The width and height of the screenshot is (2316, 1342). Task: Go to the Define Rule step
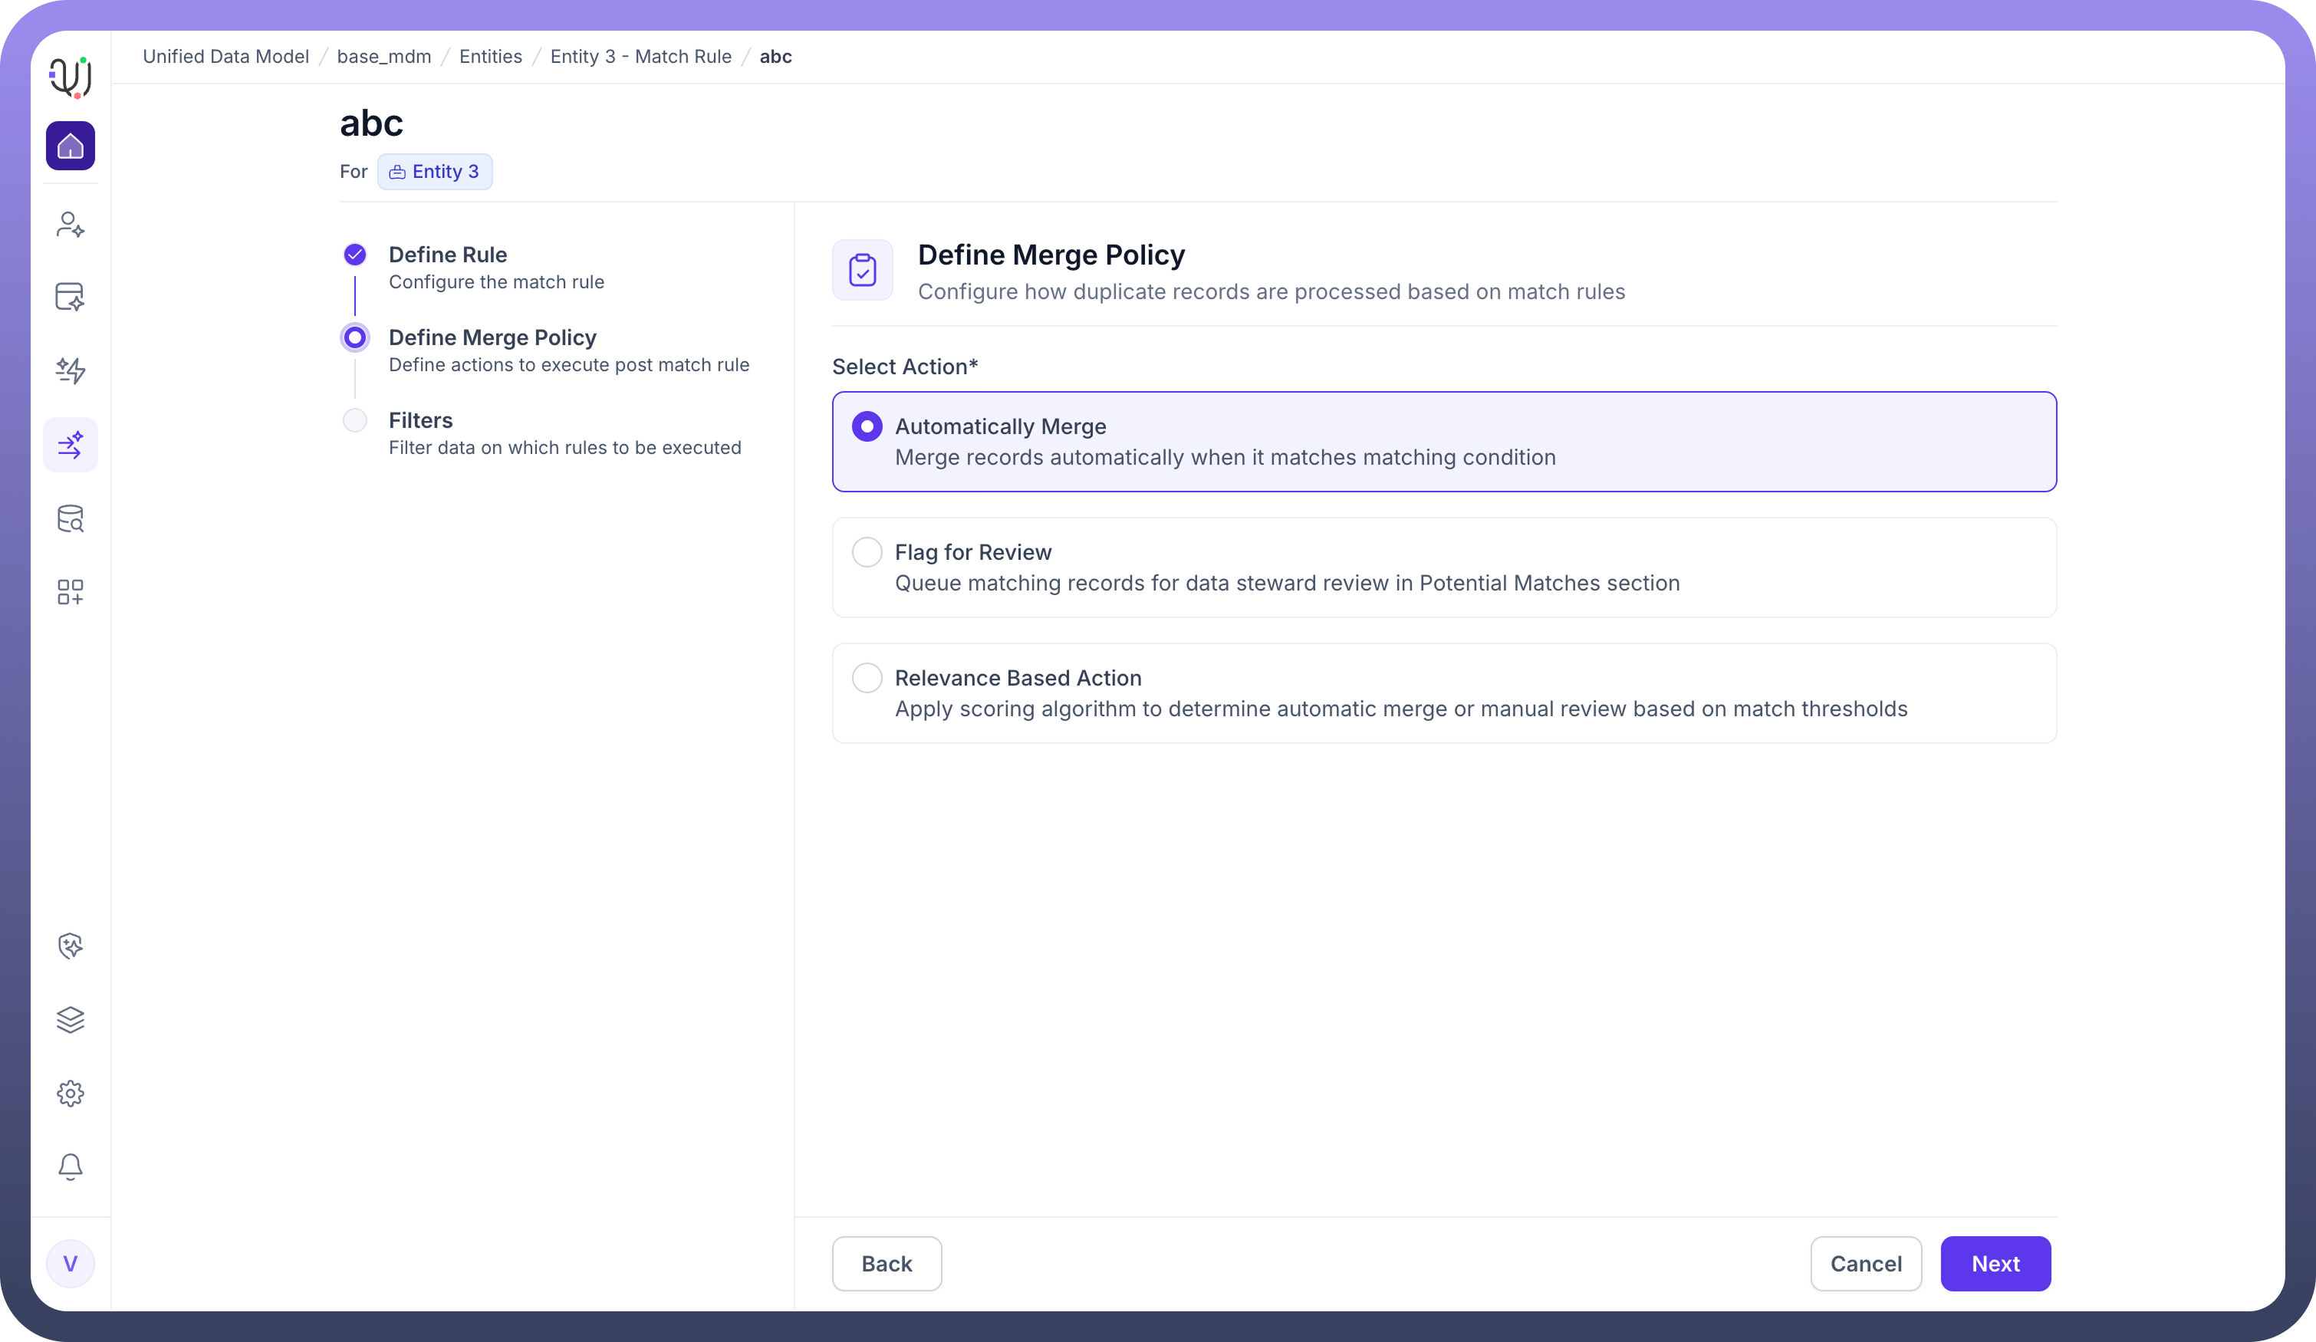click(x=448, y=255)
